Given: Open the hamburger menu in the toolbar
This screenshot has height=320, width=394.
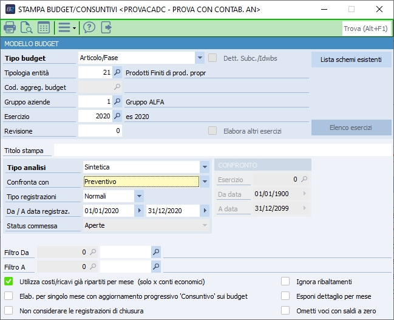Looking at the screenshot, I should pyautogui.click(x=64, y=27).
